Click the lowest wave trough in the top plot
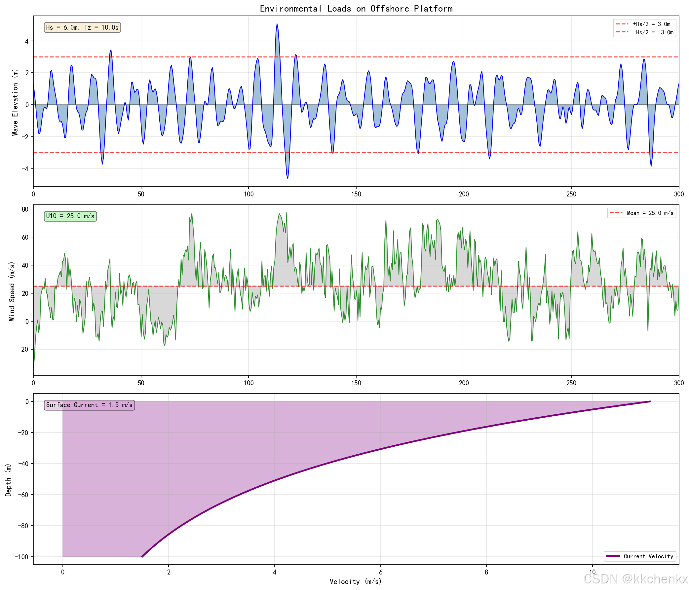 tap(287, 179)
